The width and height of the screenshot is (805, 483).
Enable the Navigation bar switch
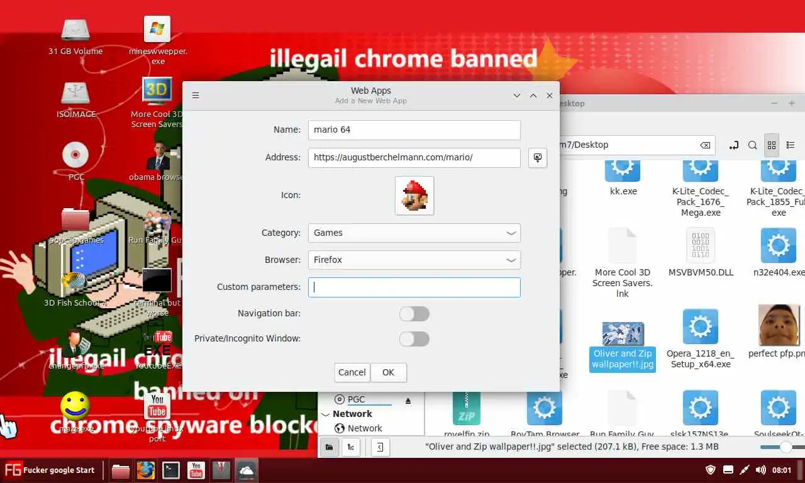pos(414,314)
